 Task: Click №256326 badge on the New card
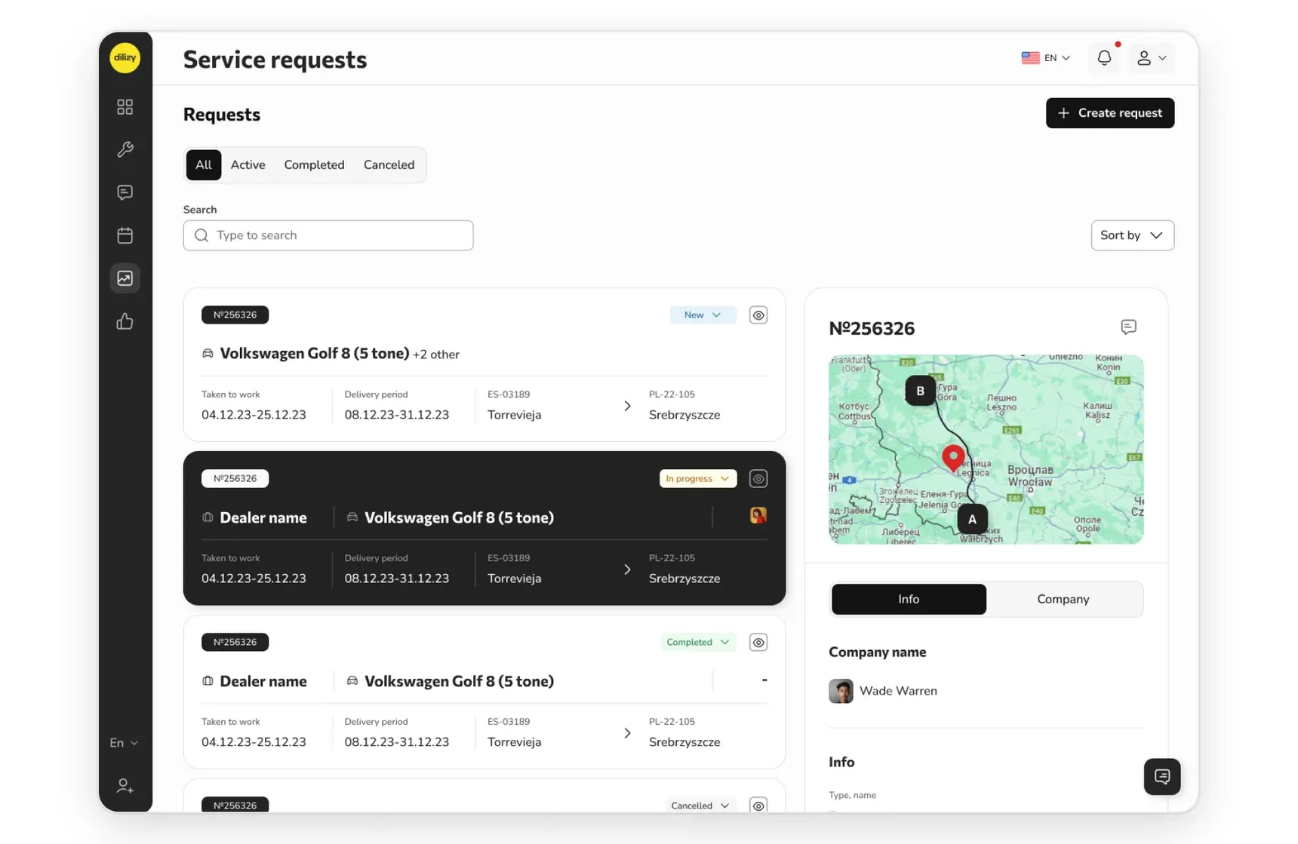(x=235, y=315)
